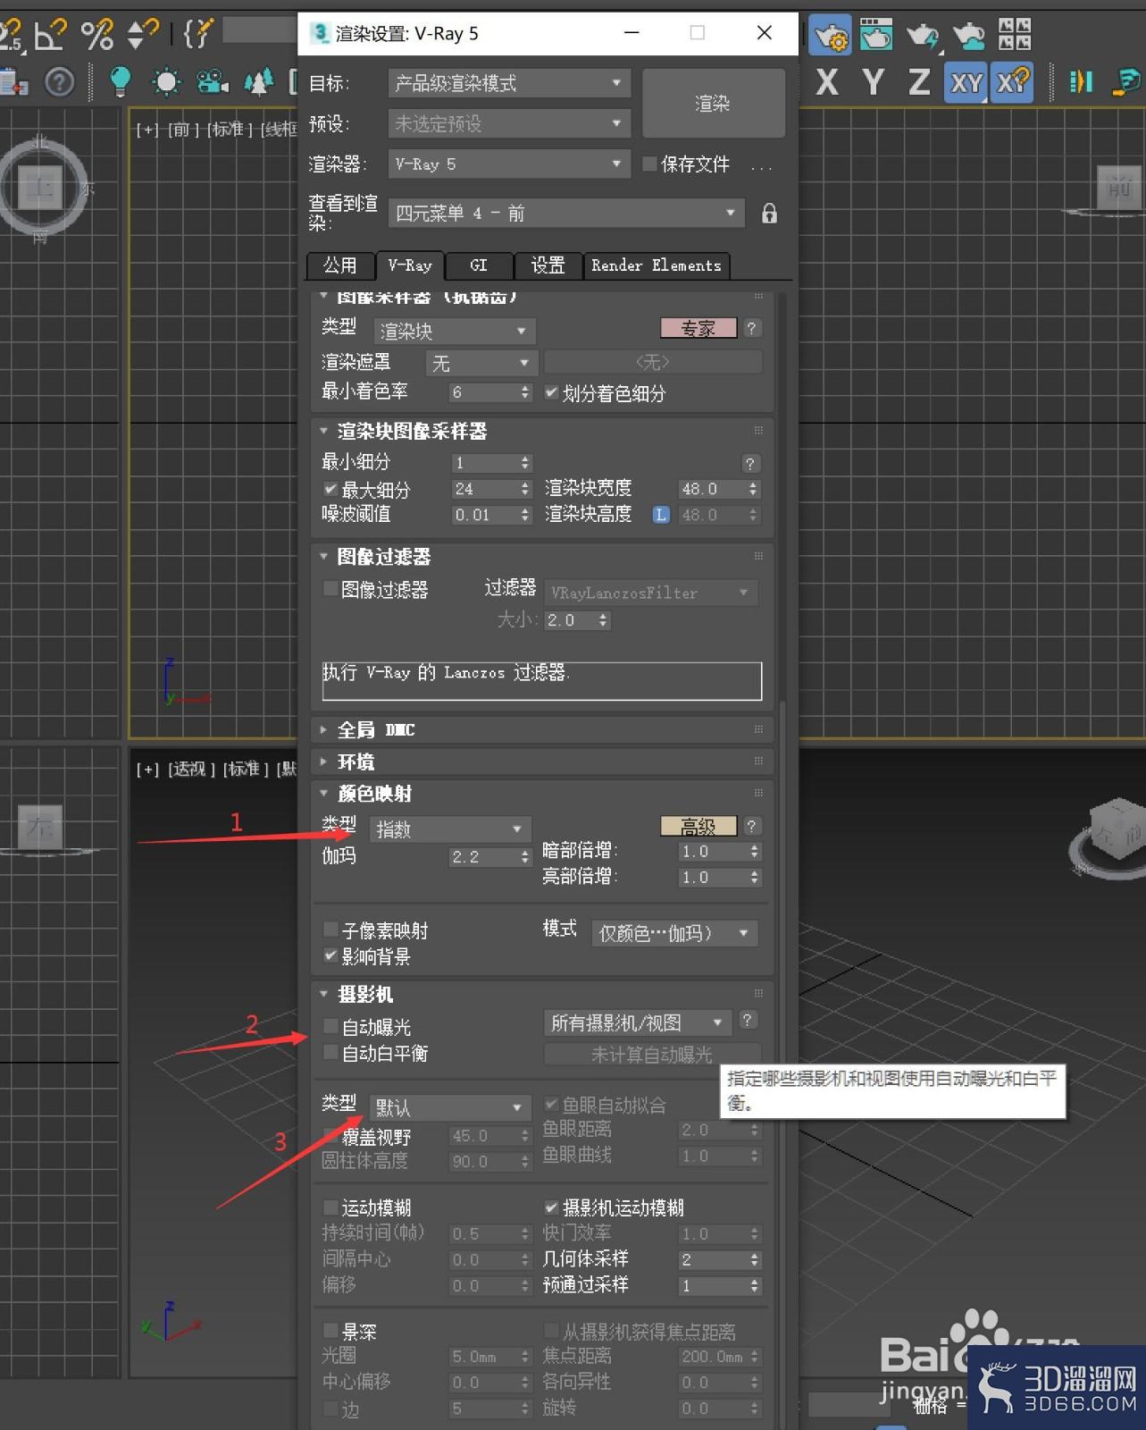
Task: Open help for image sampler section
Action: (751, 328)
